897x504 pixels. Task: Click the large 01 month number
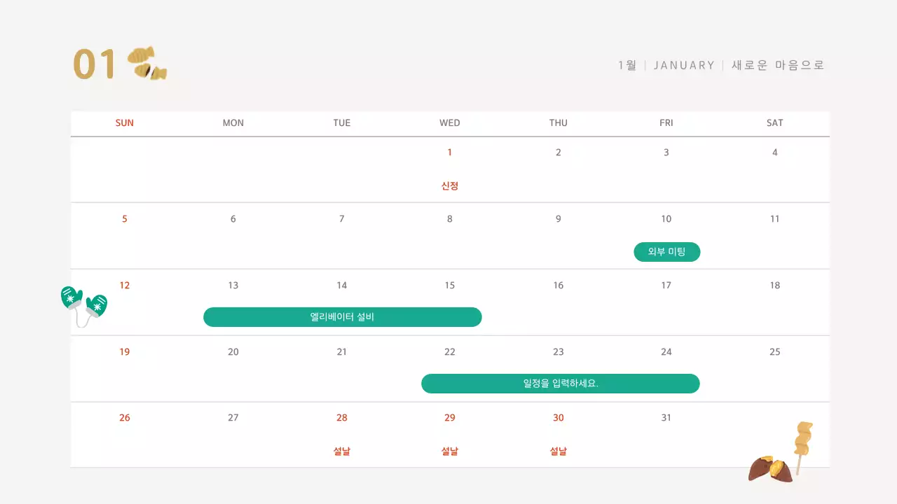(x=95, y=64)
